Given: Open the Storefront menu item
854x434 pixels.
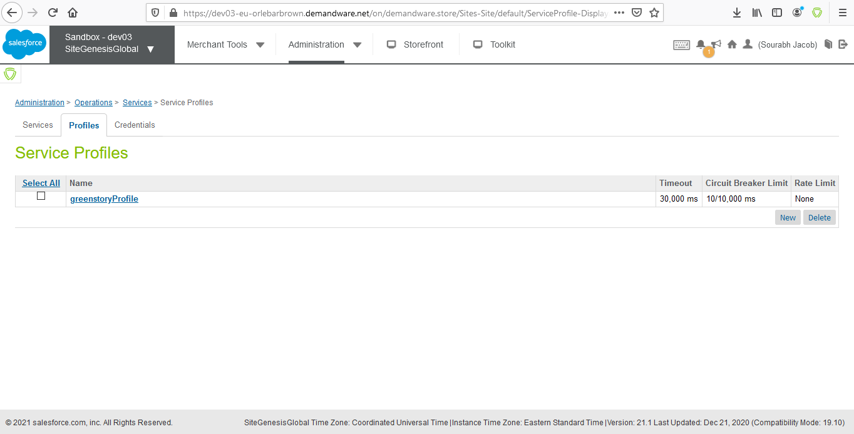Looking at the screenshot, I should click(415, 44).
